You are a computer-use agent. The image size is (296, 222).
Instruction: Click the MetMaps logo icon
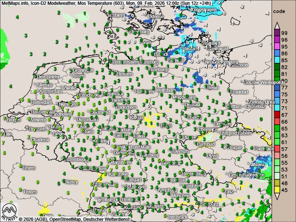[x=9, y=211]
